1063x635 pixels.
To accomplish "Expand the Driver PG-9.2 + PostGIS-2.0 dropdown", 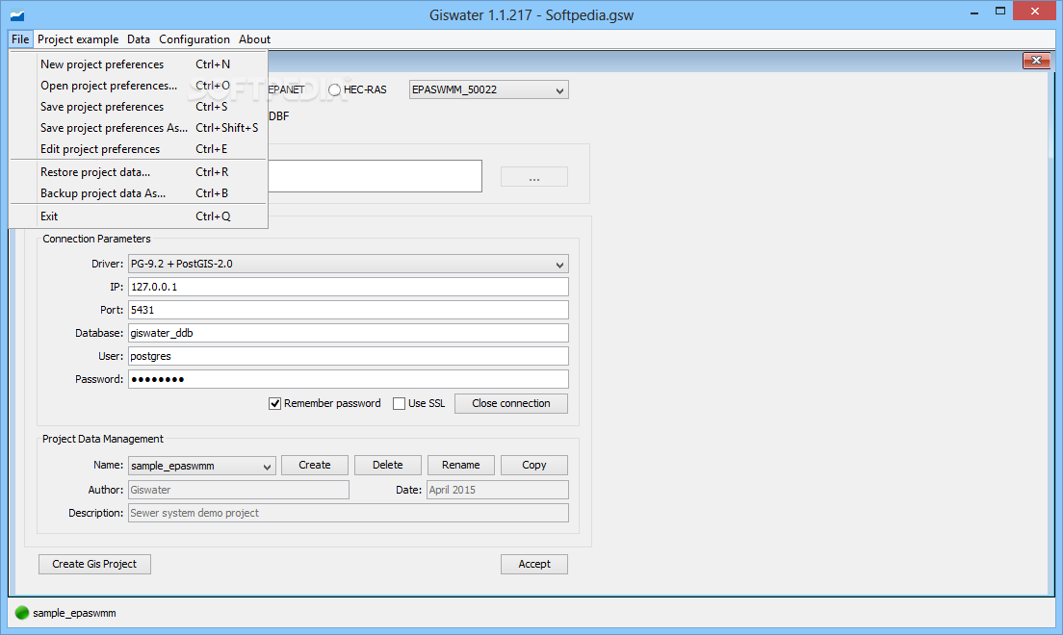I will (x=349, y=264).
